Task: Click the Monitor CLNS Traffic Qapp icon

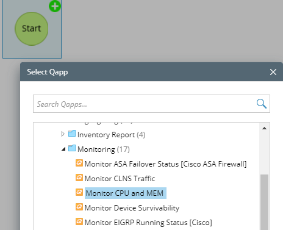Action: coord(79,178)
